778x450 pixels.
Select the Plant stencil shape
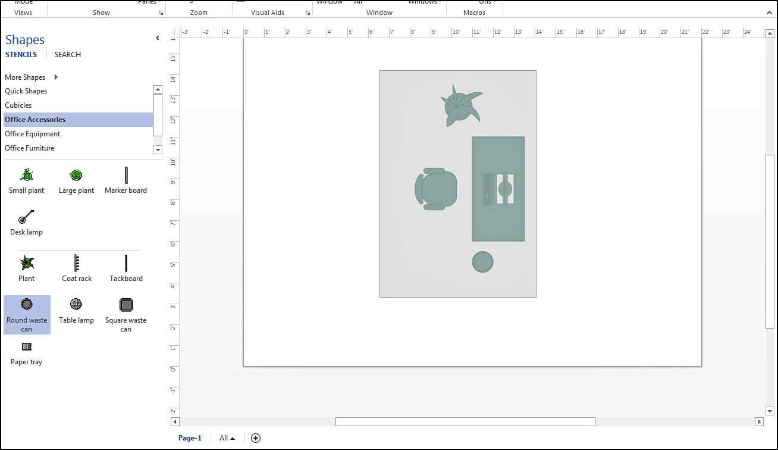27,269
